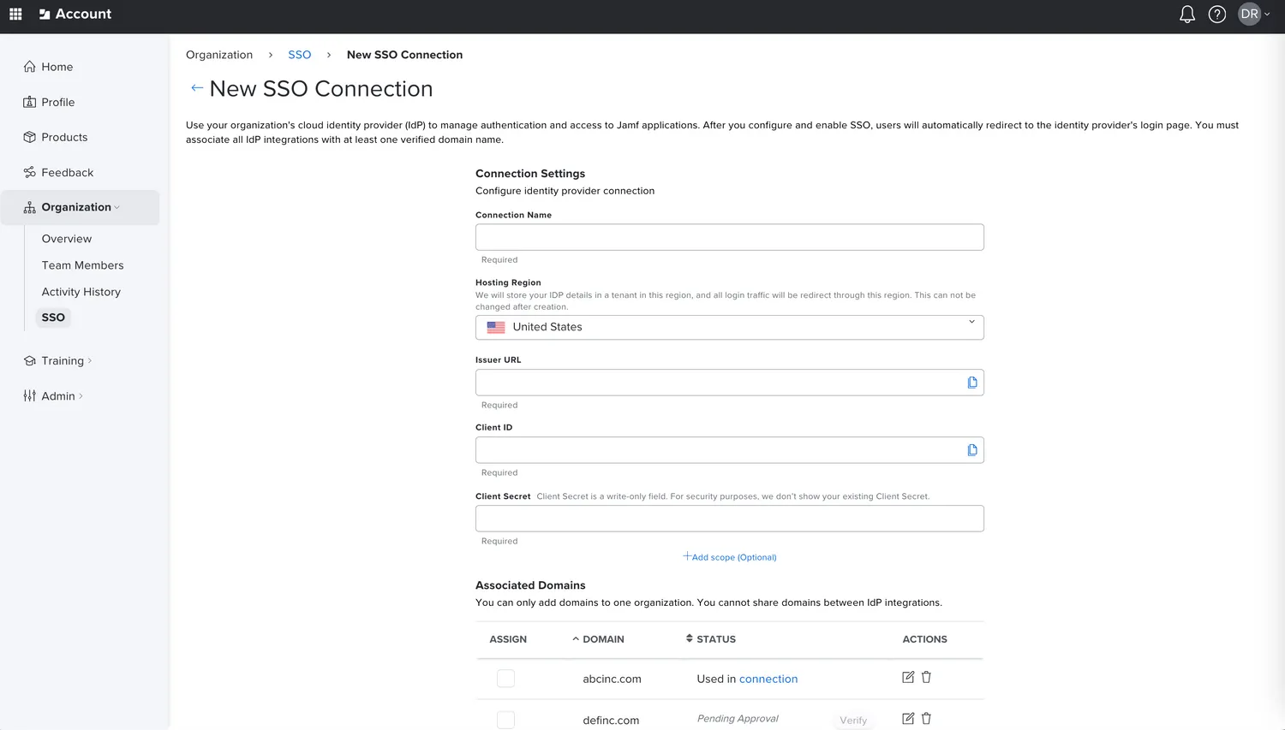Select Team Members in the sidebar
Viewport: 1285px width, 730px height.
pos(82,265)
